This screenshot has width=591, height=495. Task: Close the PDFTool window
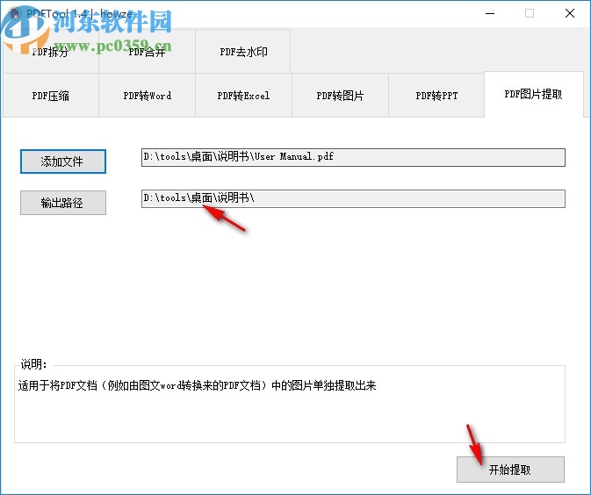tap(570, 13)
